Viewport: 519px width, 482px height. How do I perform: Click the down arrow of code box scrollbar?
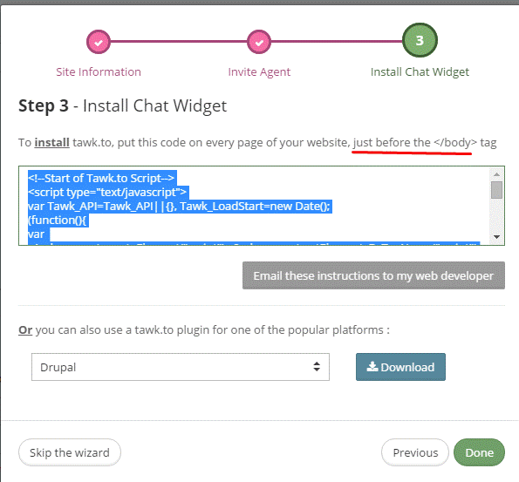pyautogui.click(x=496, y=236)
